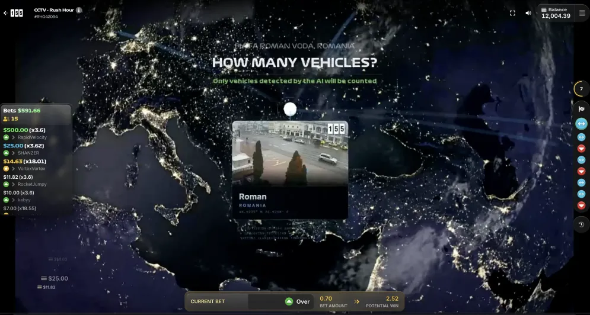Click the 0.70 bet amount value
This screenshot has width=590, height=315.
(326, 299)
